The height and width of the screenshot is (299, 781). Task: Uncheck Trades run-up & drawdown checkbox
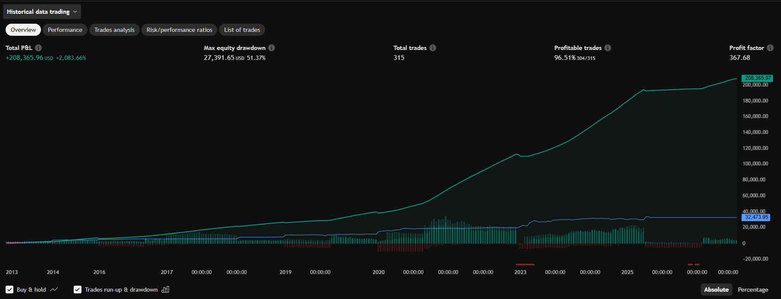point(78,290)
